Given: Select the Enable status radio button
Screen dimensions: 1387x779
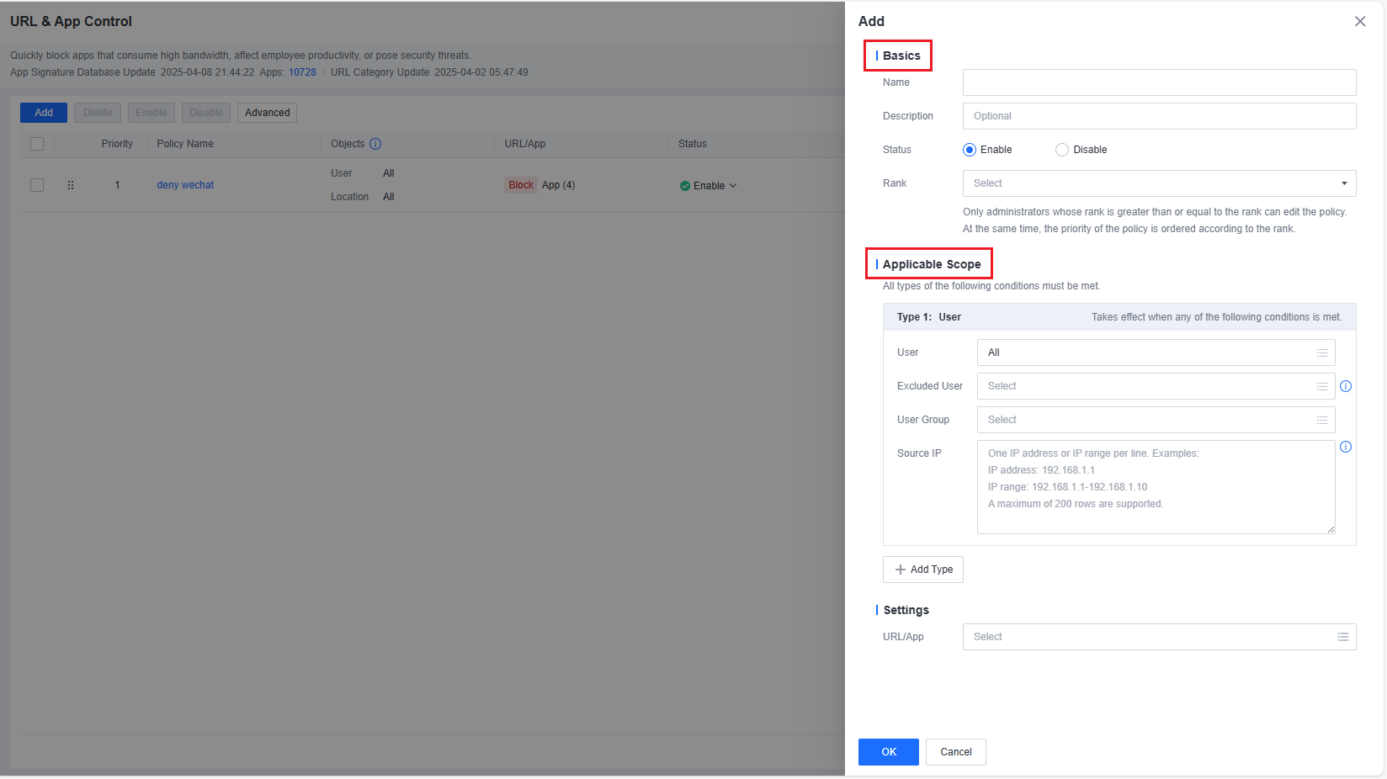Looking at the screenshot, I should pos(970,150).
